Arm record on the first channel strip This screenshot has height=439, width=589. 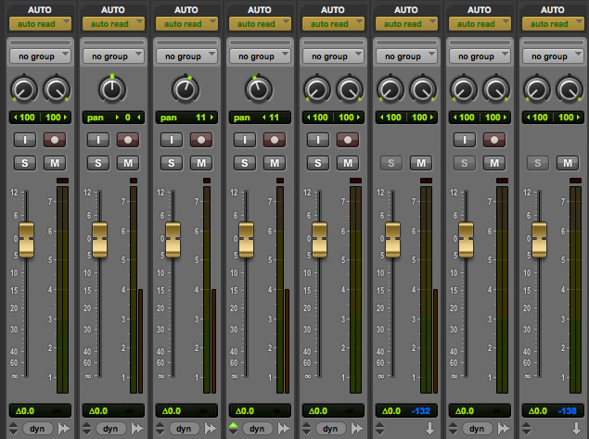coord(55,140)
